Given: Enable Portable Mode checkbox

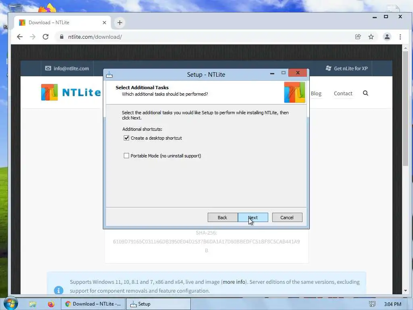Looking at the screenshot, I should coord(126,156).
